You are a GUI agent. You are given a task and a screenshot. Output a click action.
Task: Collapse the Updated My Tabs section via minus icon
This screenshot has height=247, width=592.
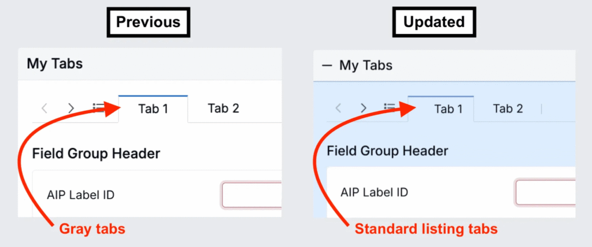327,66
